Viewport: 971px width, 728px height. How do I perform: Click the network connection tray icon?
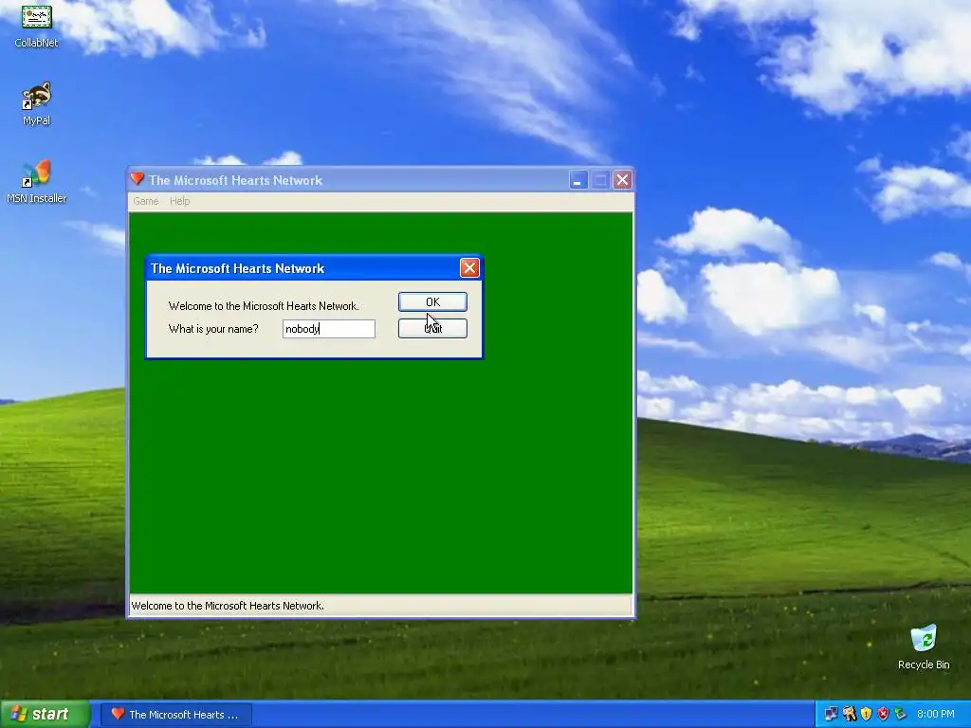click(x=831, y=714)
